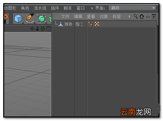This screenshot has height=121, width=163.
Task: Toggle the viewport layout view icon
Action: 48,29
